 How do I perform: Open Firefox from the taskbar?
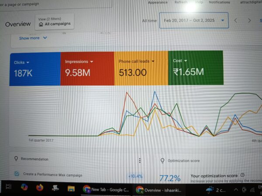click(x=40, y=188)
